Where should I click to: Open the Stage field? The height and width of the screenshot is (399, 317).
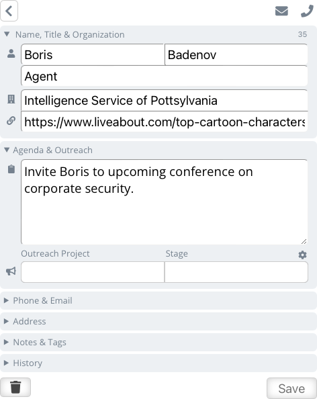click(236, 272)
